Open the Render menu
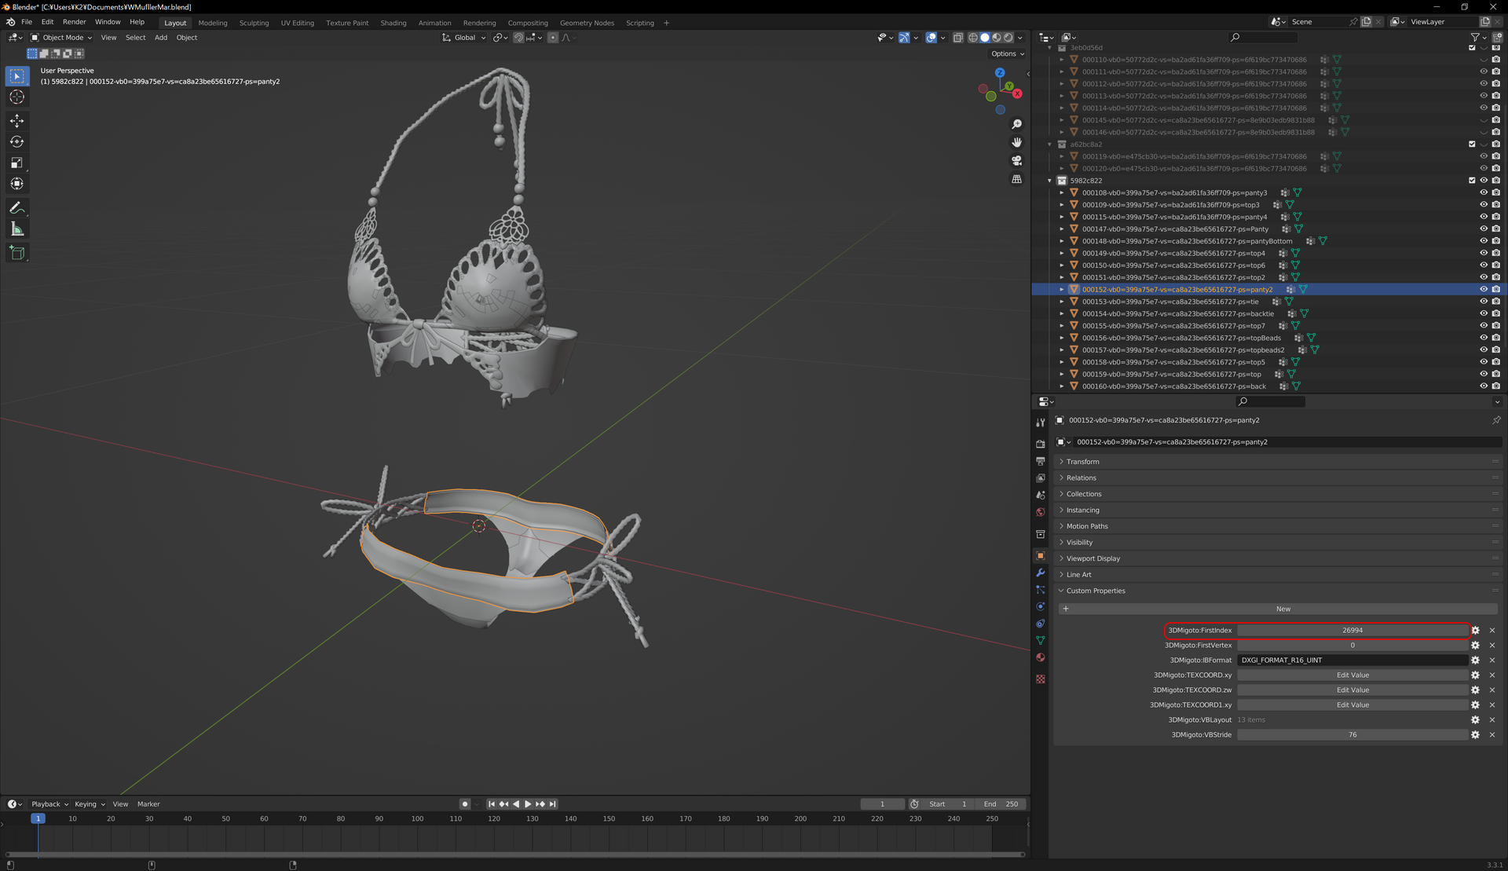 (74, 22)
